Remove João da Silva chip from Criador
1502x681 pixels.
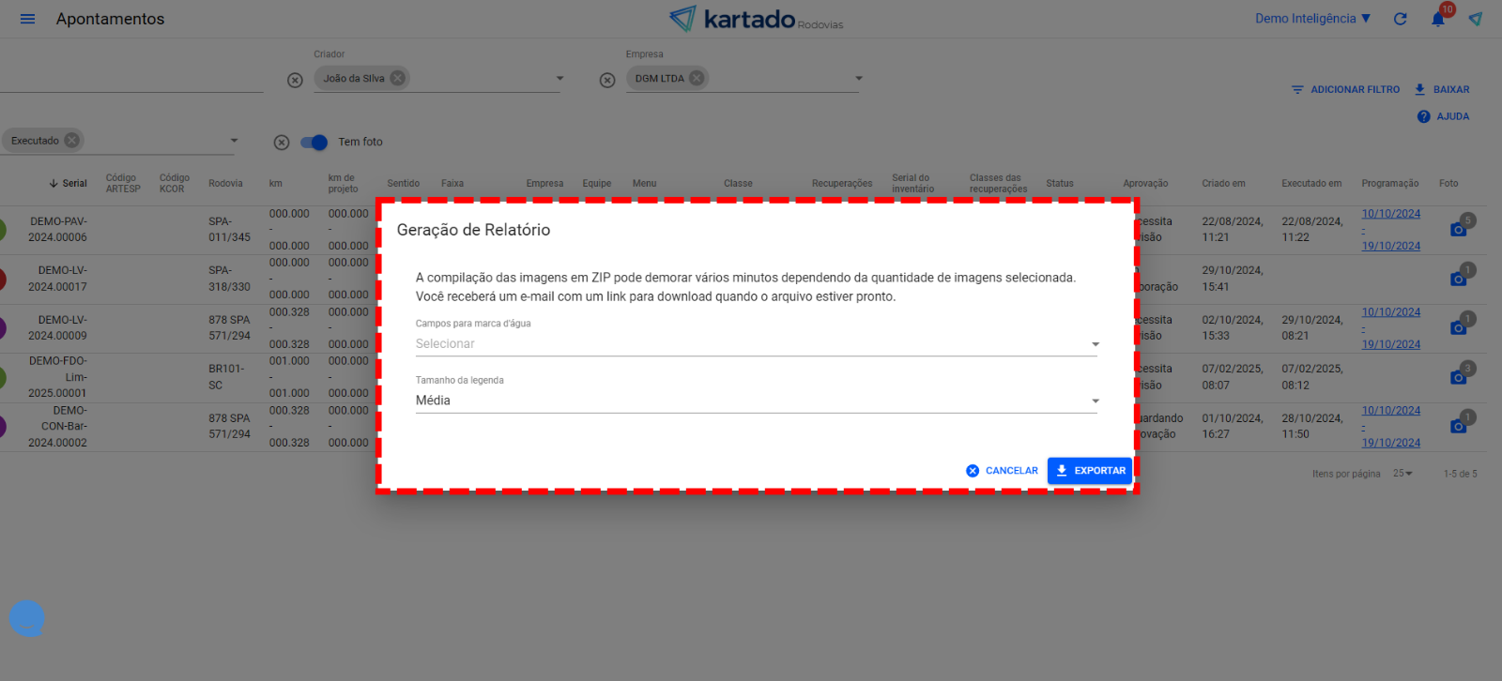tap(398, 78)
